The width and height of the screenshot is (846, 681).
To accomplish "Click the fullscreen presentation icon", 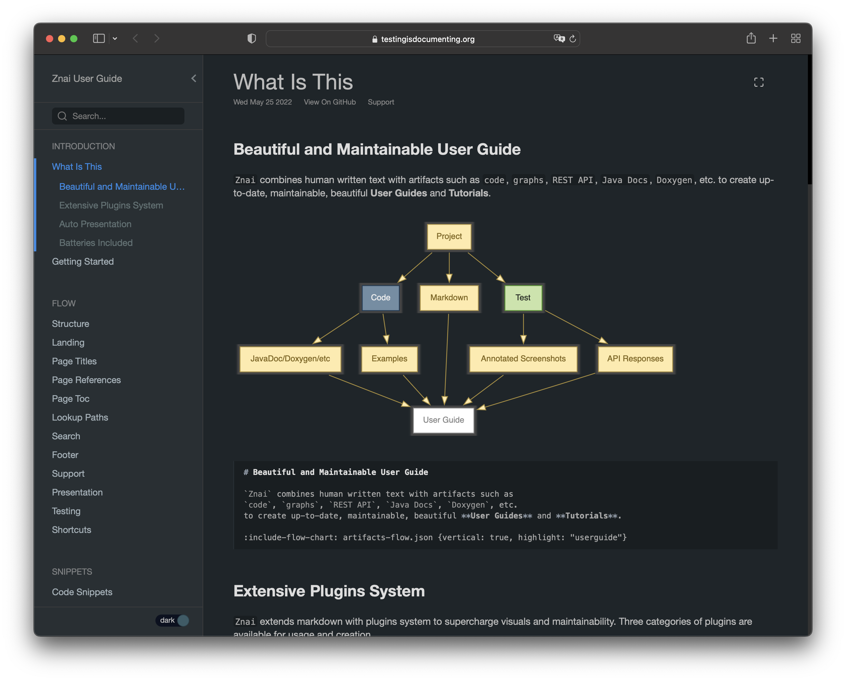I will (758, 82).
